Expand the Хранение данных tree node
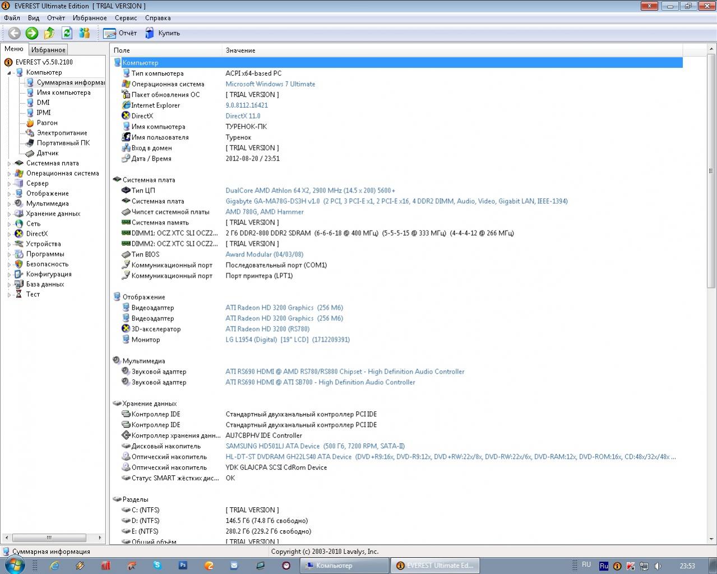The height and width of the screenshot is (574, 717). pyautogui.click(x=10, y=214)
